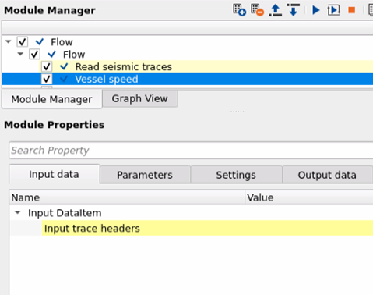
Task: Click the Value column header
Action: click(x=309, y=197)
